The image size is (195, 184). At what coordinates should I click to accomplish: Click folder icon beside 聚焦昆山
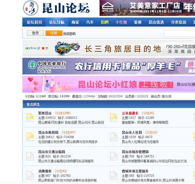click(x=30, y=118)
